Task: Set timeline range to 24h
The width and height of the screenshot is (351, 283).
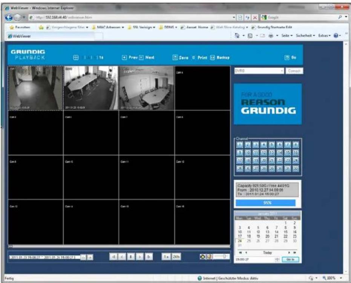Action: (176, 257)
